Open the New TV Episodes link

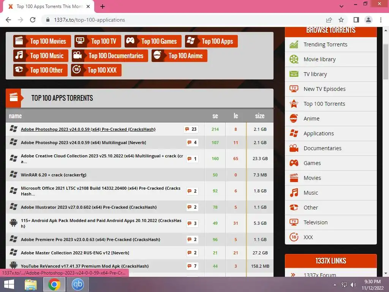point(324,89)
